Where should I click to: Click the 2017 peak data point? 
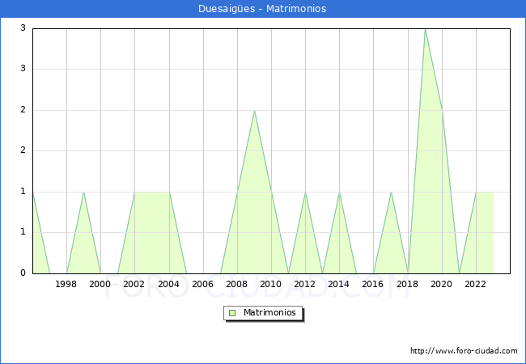click(391, 193)
